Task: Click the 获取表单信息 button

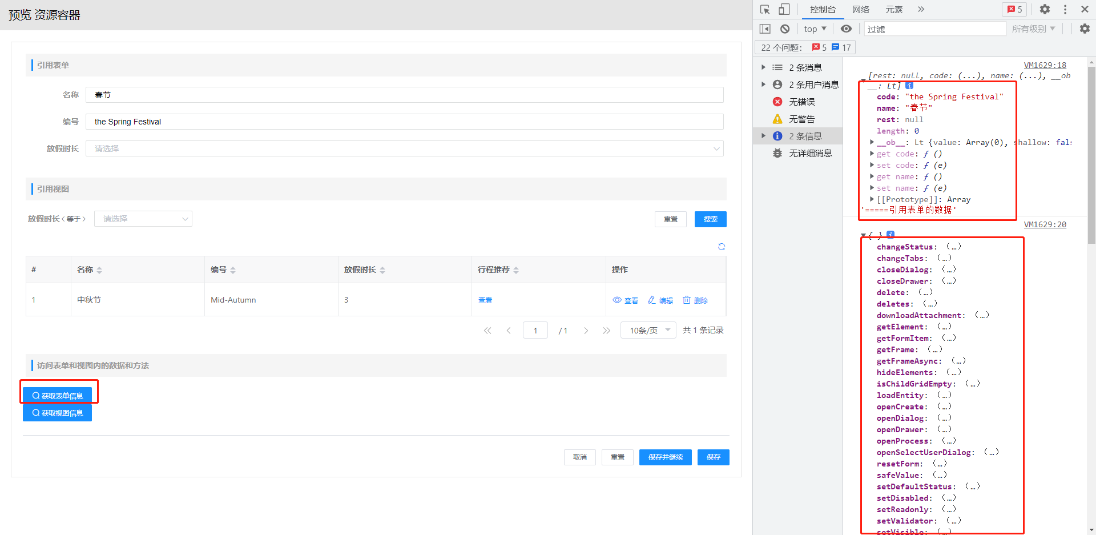Action: [58, 396]
